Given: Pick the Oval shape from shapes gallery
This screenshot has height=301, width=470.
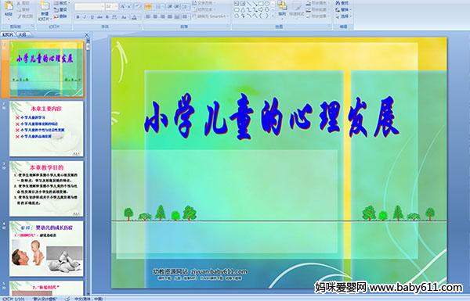Looking at the screenshot, I should coord(267,4).
